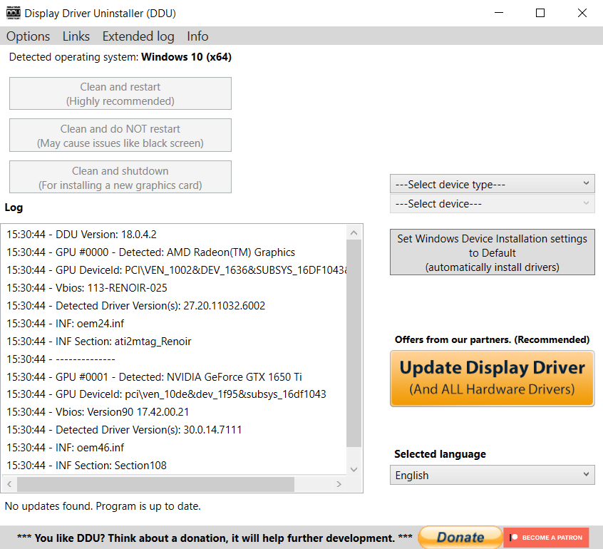Open the Selected language dropdown
The width and height of the screenshot is (603, 549).
(x=492, y=475)
